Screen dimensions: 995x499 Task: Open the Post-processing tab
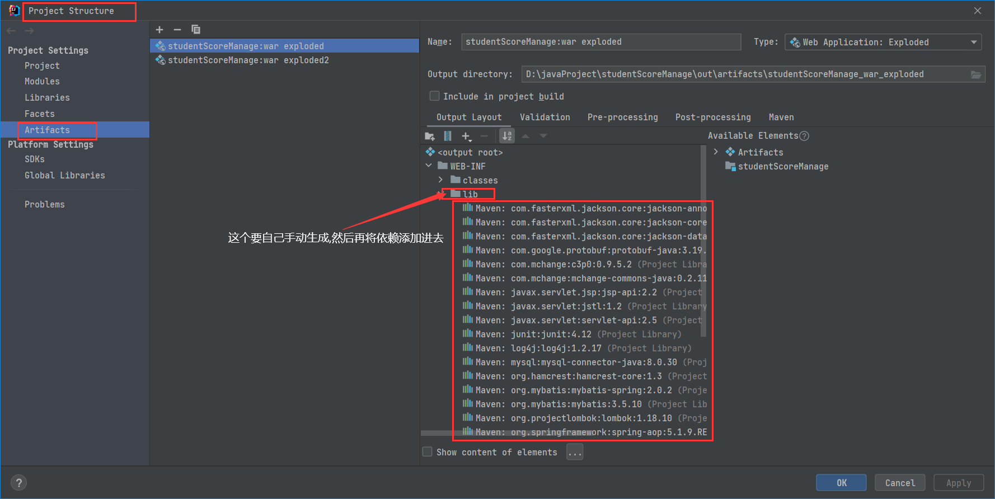713,117
